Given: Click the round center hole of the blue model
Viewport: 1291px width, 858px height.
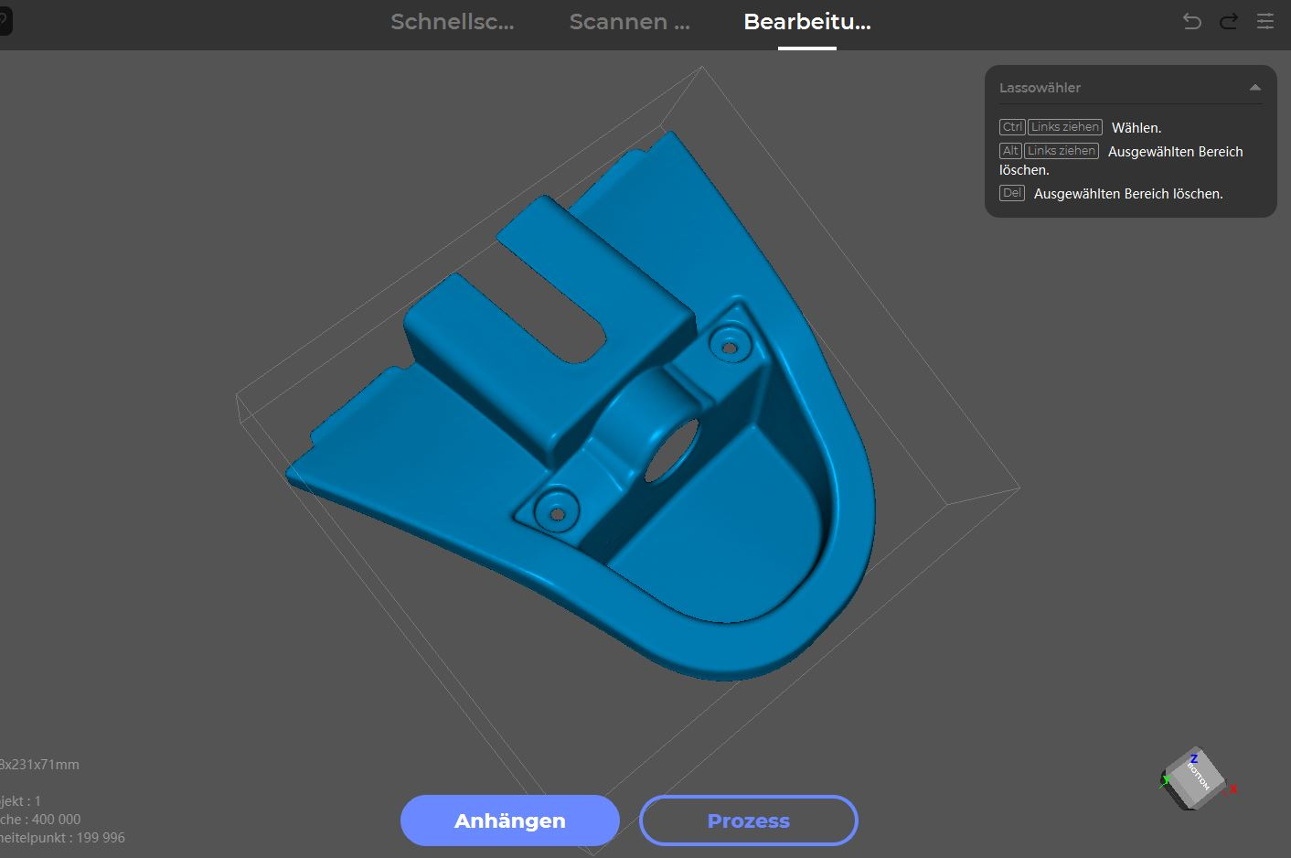Looking at the screenshot, I should coord(672,450).
